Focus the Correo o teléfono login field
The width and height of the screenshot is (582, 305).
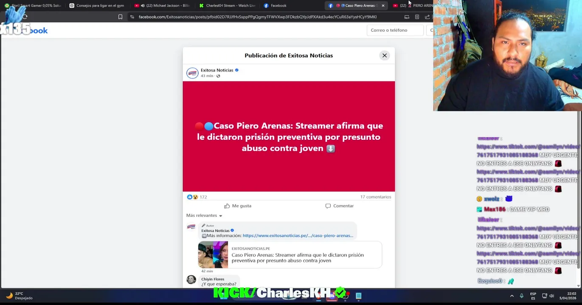coord(395,30)
